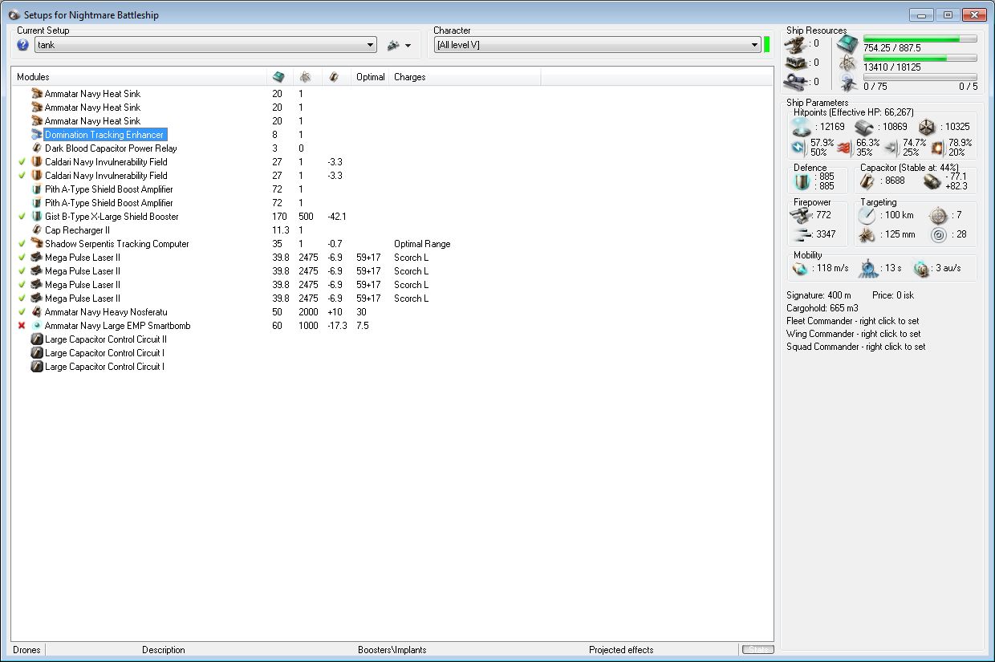Click the green skill indicator beside Character dropdown
The width and height of the screenshot is (995, 662).
click(x=766, y=45)
